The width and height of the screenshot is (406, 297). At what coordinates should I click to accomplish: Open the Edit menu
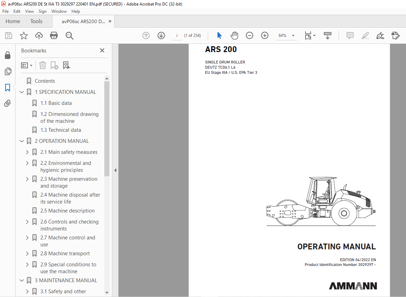[17, 11]
